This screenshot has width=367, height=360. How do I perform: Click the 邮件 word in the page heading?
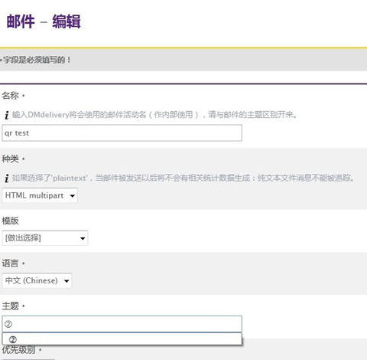[x=21, y=21]
